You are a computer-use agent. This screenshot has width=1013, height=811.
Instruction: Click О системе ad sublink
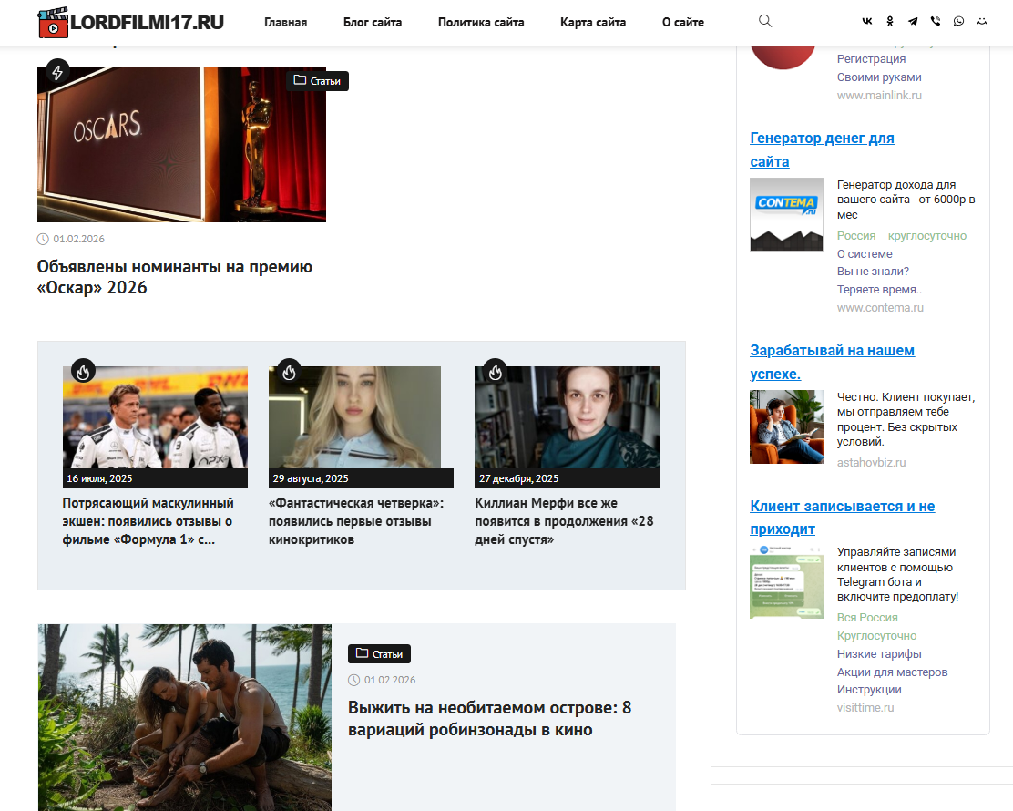tap(865, 254)
